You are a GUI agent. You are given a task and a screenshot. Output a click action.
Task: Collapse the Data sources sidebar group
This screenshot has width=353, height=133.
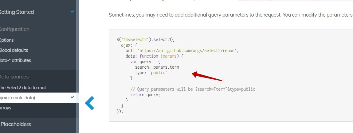coord(14,77)
